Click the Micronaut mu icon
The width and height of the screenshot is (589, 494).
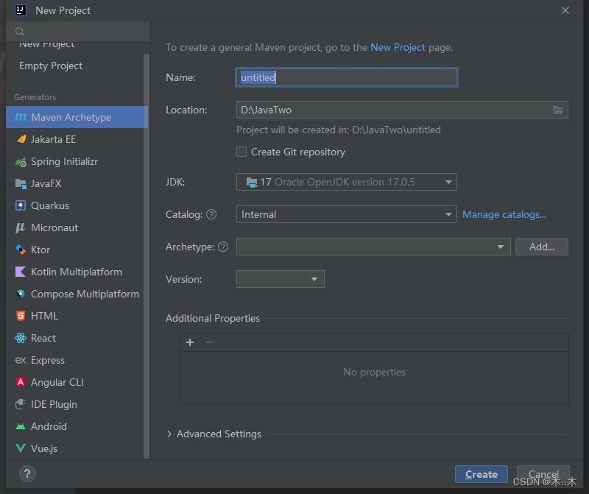(21, 227)
